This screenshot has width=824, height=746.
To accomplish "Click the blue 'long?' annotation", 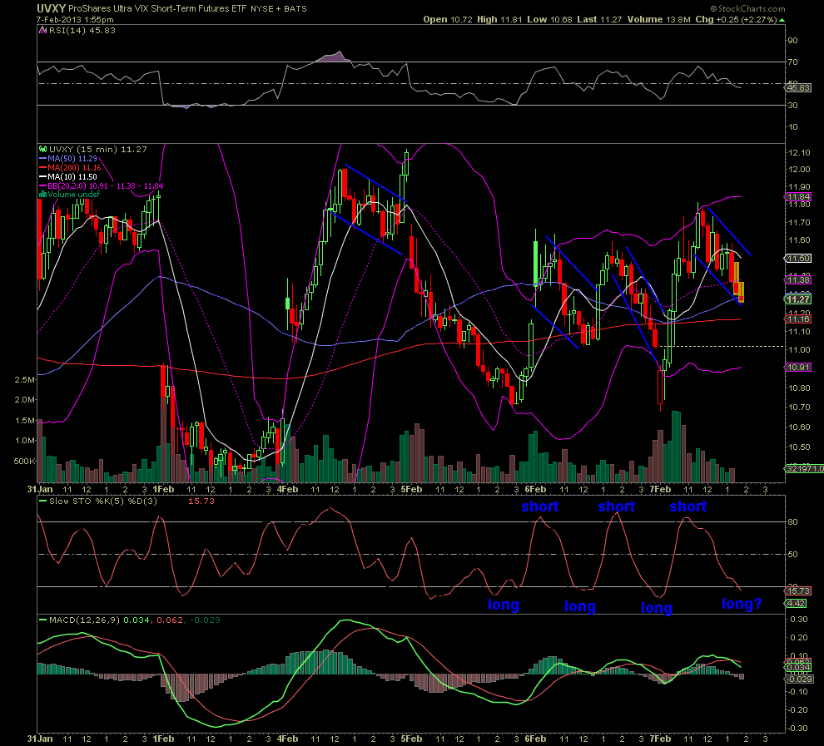I will coord(742,604).
